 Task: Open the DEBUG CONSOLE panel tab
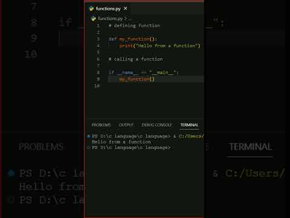156,125
